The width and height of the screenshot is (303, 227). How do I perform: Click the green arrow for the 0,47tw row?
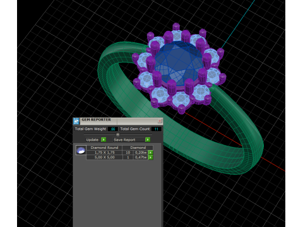151,158
